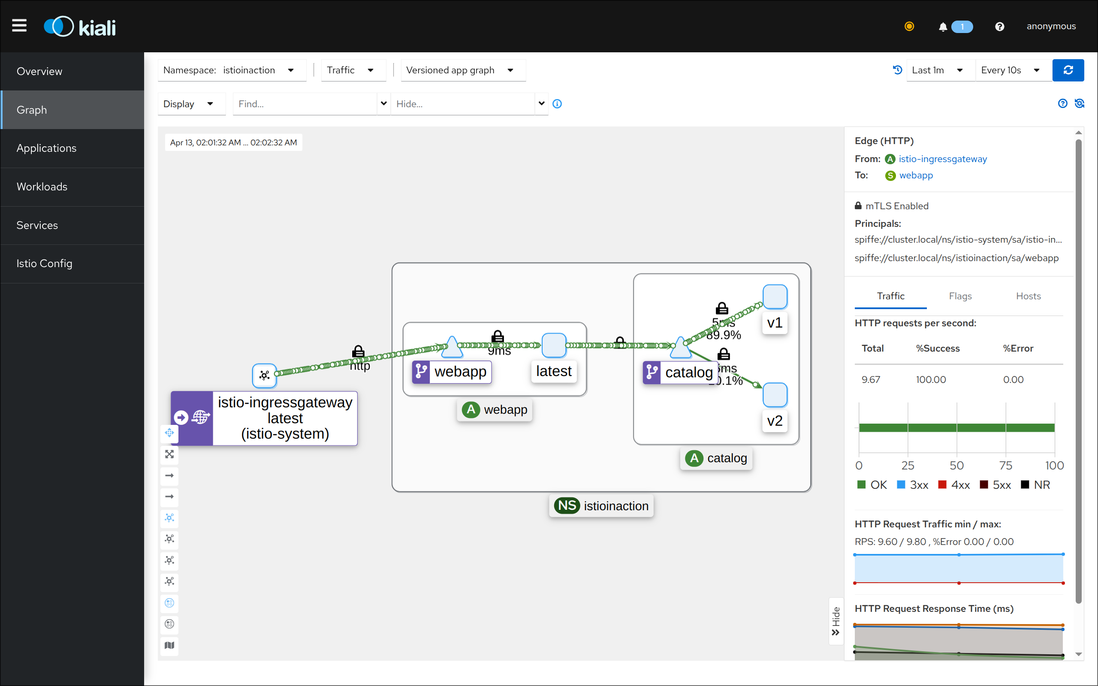
Task: Open Workloads in the sidebar
Action: 72,187
